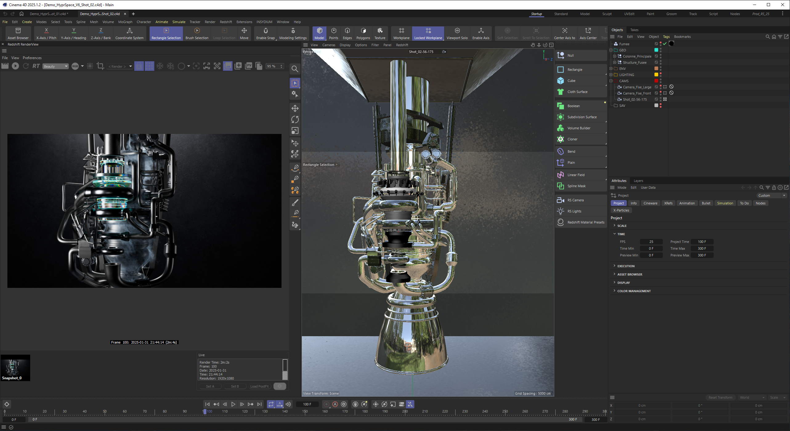Toggle Z-Axis / Bank lock

[x=101, y=34]
